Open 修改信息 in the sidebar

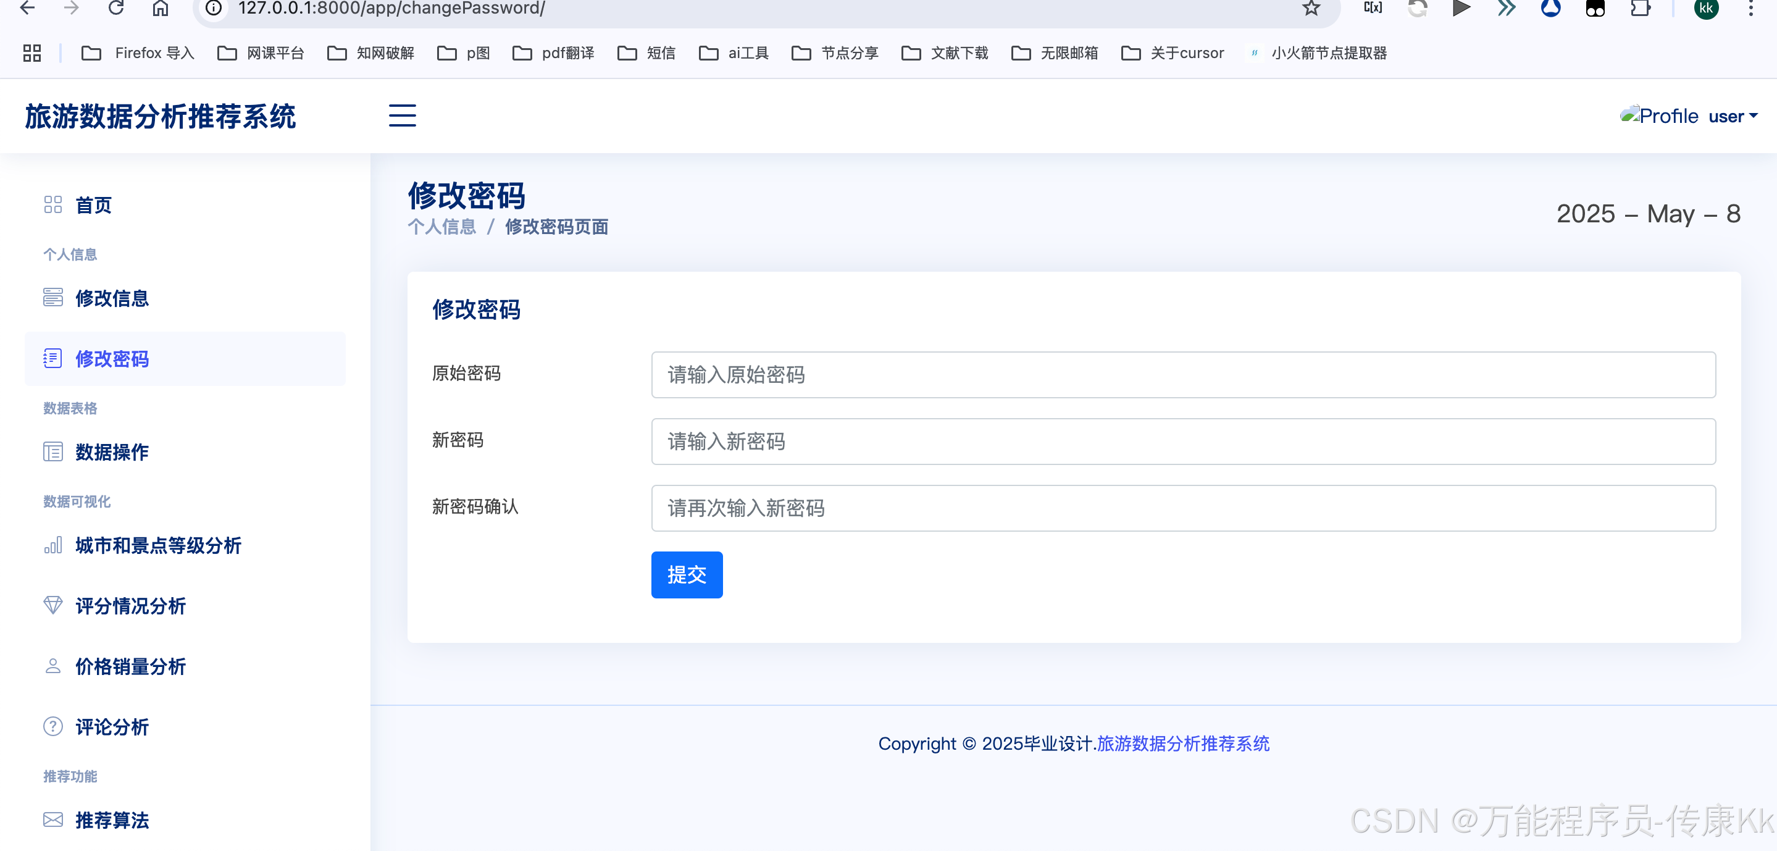(112, 298)
